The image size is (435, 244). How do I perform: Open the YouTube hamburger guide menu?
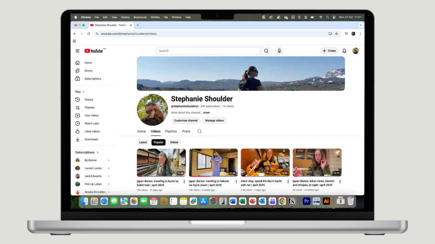coord(77,51)
